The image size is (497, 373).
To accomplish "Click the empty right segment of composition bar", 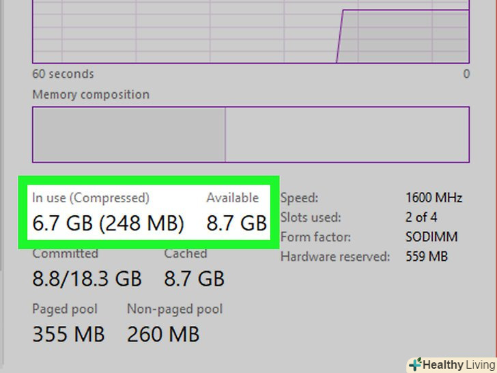I will point(347,134).
